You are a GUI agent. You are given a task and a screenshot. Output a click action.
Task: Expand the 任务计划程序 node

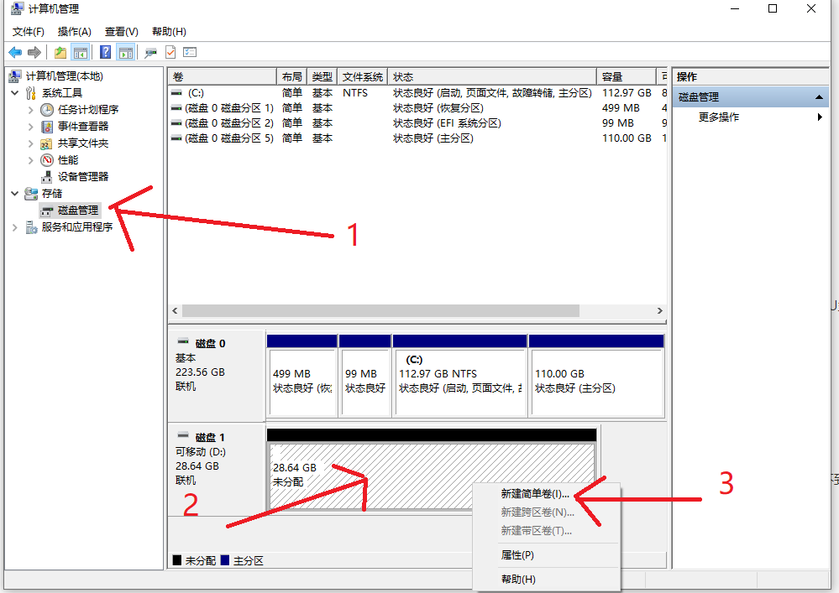pos(31,110)
